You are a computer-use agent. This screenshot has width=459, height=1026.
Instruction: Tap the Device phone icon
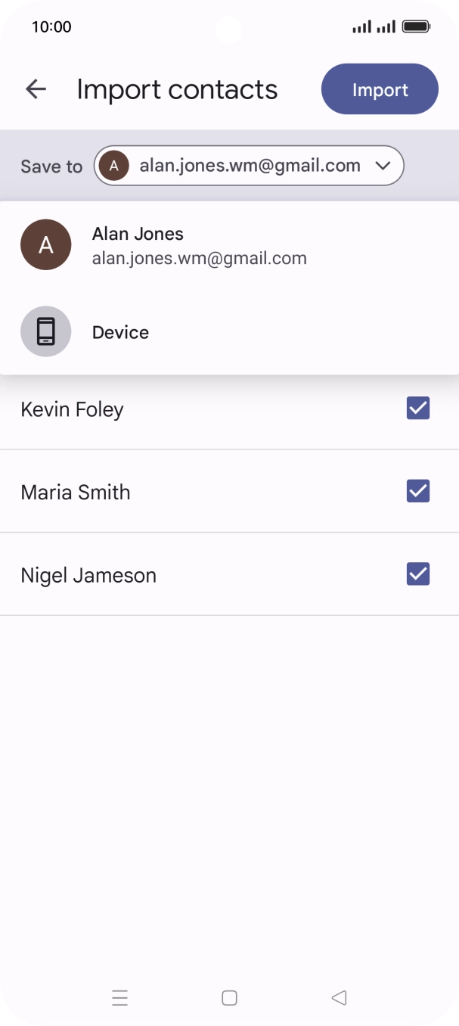pos(46,331)
